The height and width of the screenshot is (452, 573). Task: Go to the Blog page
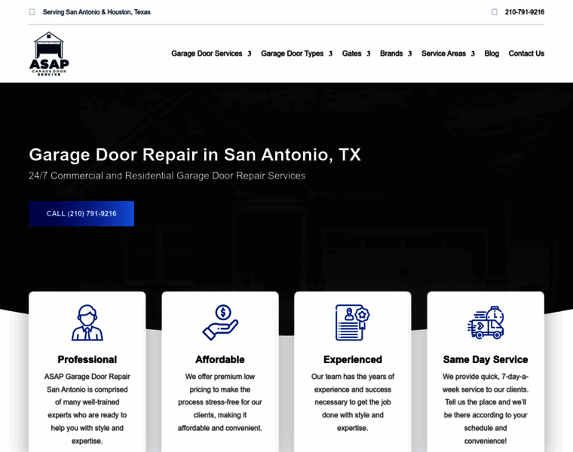coord(492,53)
